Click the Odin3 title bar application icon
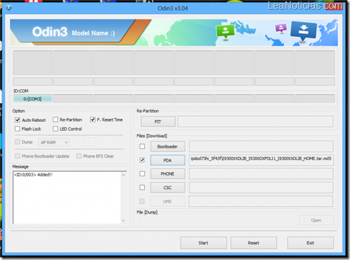350x260 pixels. pyautogui.click(x=9, y=8)
